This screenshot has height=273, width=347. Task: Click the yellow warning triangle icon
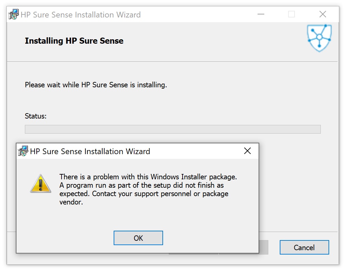point(41,184)
